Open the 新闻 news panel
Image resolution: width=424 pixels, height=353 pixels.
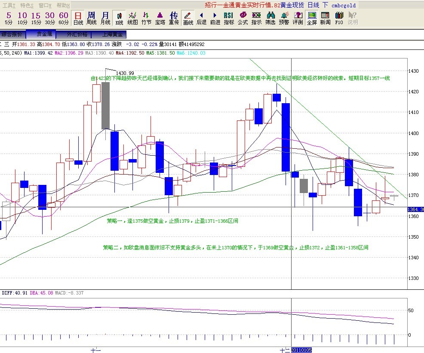[x=325, y=18]
